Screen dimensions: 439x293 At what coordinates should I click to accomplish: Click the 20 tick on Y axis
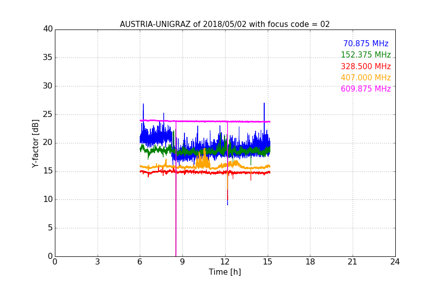pyautogui.click(x=48, y=142)
